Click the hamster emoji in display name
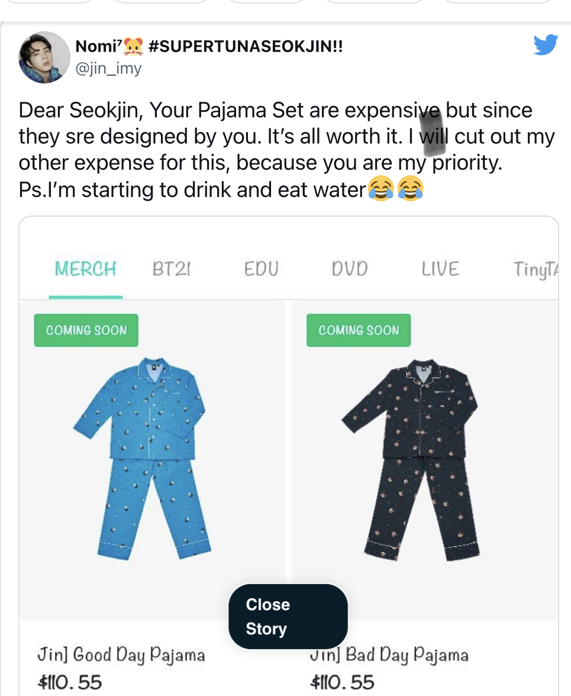 pos(133,46)
